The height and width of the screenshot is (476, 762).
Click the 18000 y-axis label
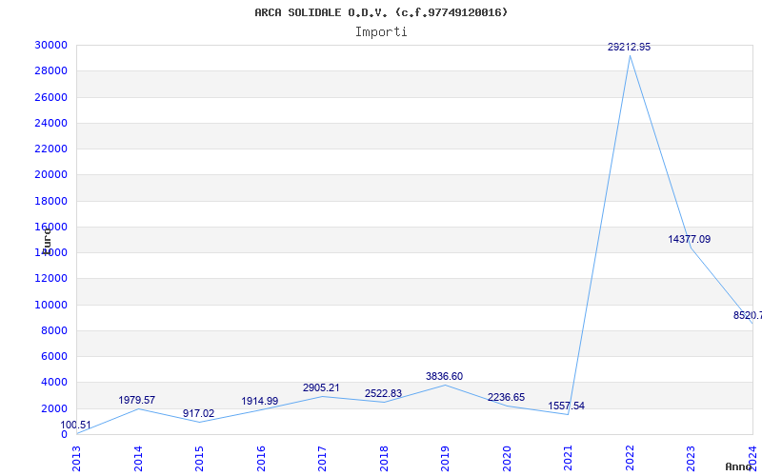[50, 201]
